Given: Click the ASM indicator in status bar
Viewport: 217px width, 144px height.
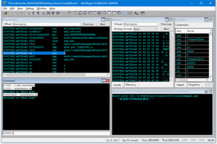Looking at the screenshot, I should click(x=185, y=140).
